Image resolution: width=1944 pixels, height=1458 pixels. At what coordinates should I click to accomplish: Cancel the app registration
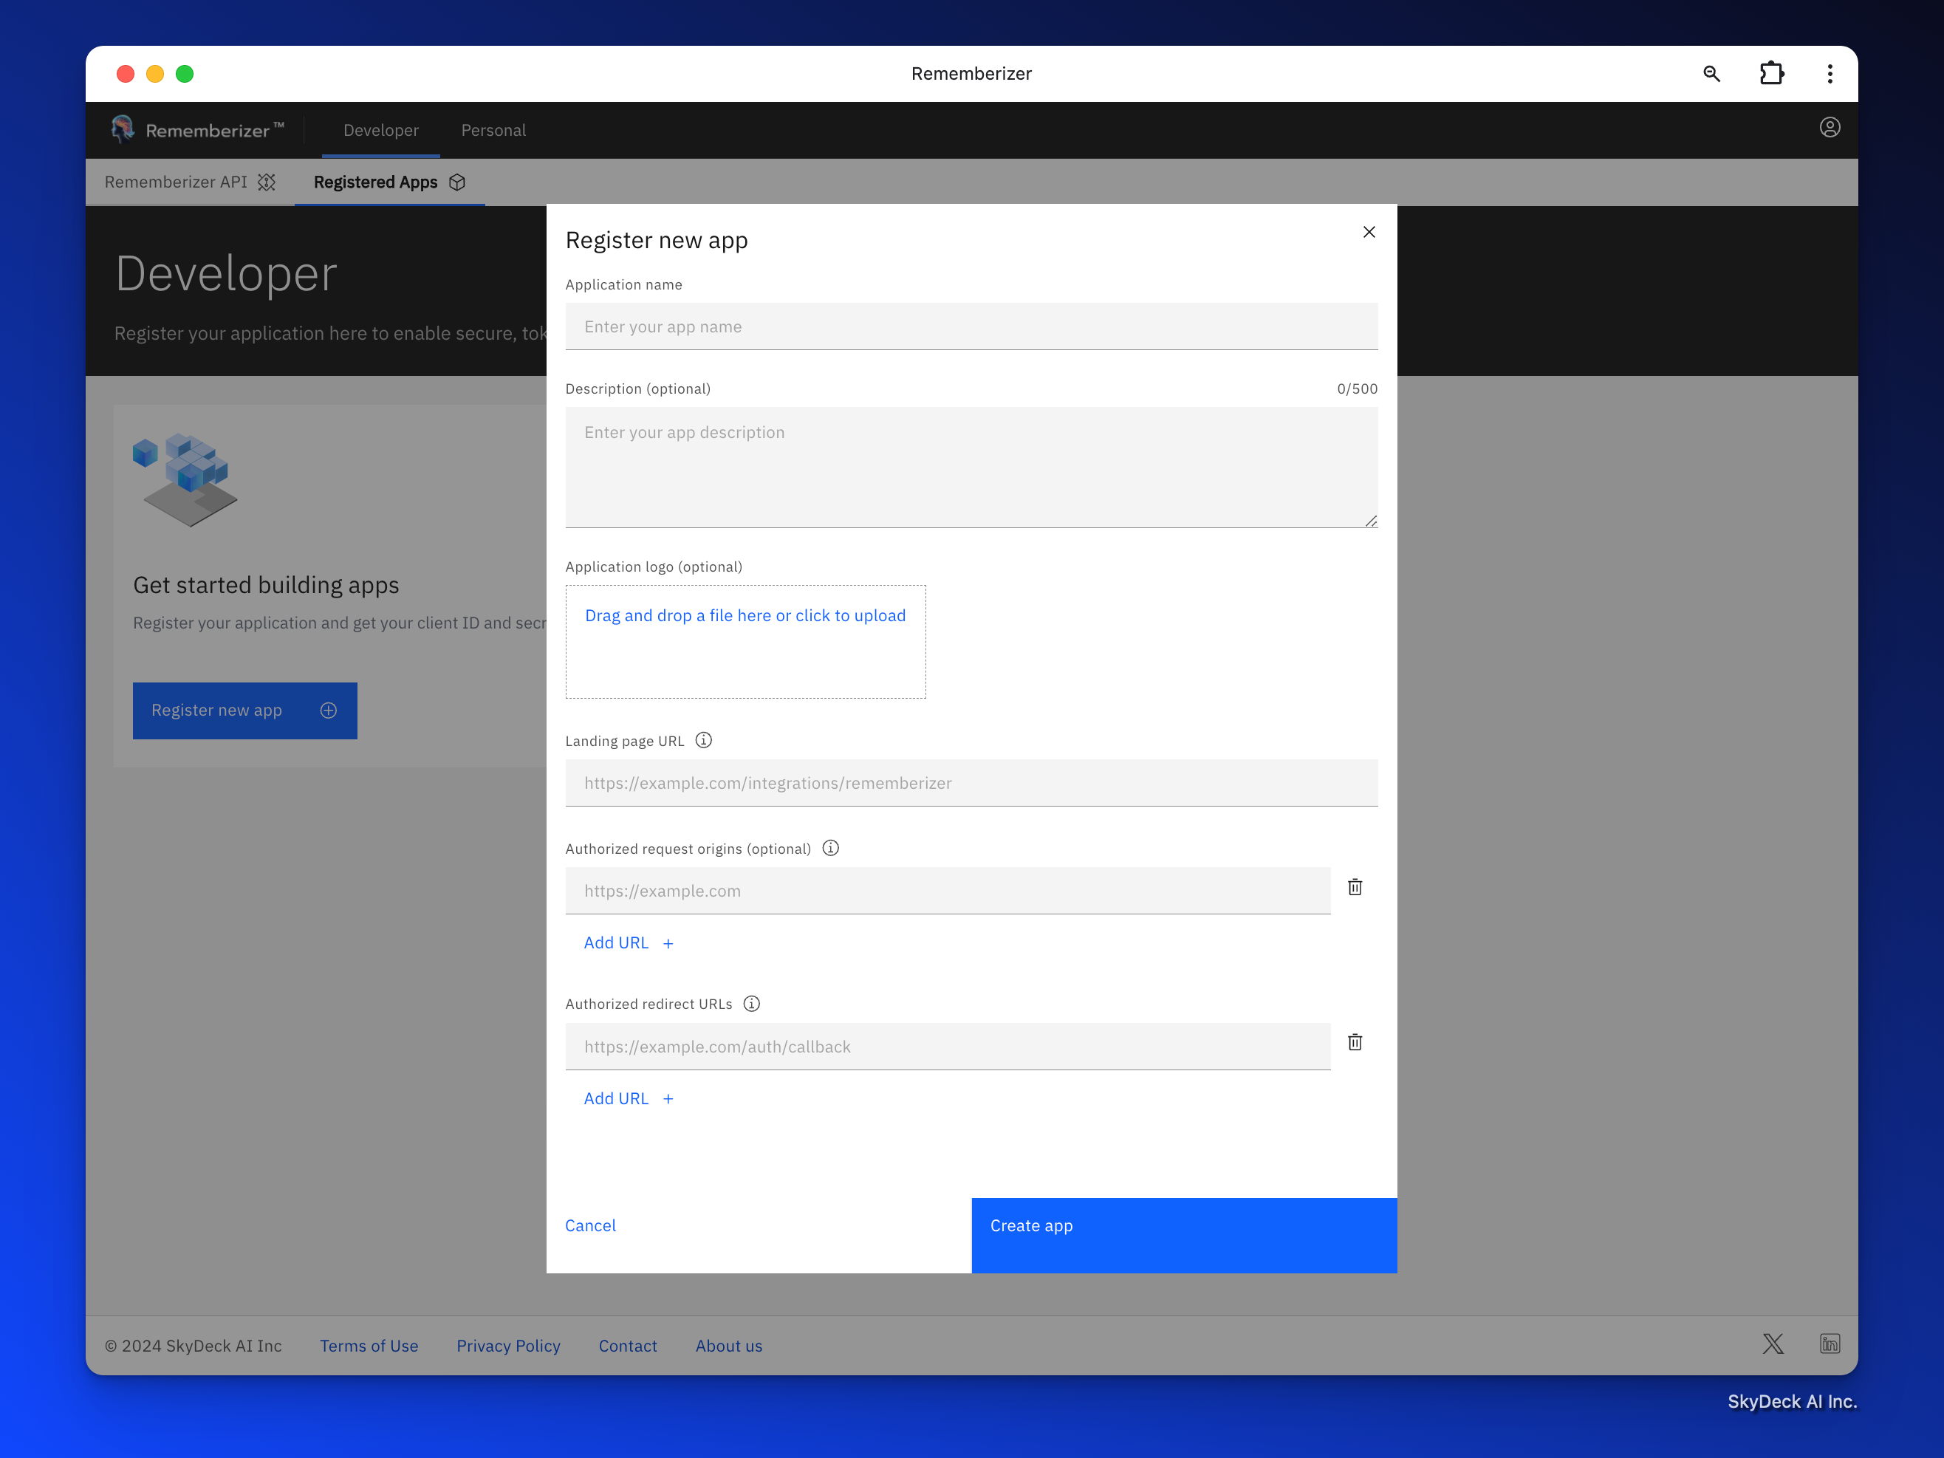pos(591,1225)
